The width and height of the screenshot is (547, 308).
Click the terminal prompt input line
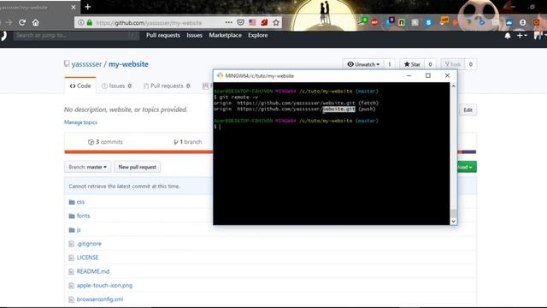332,127
